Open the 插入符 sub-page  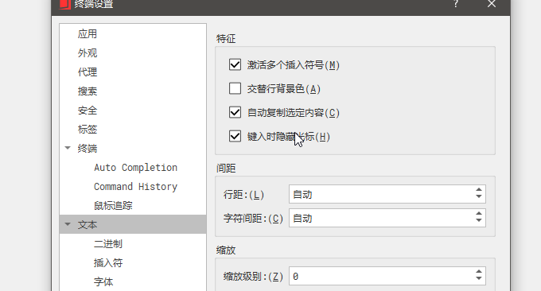108,262
